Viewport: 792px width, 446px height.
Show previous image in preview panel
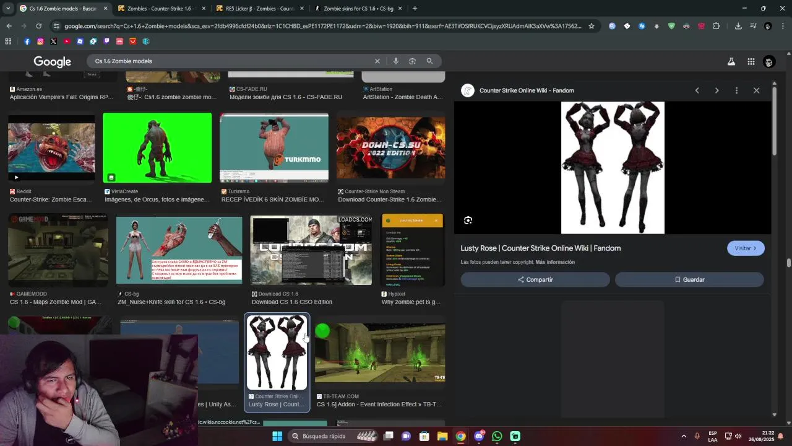point(697,90)
